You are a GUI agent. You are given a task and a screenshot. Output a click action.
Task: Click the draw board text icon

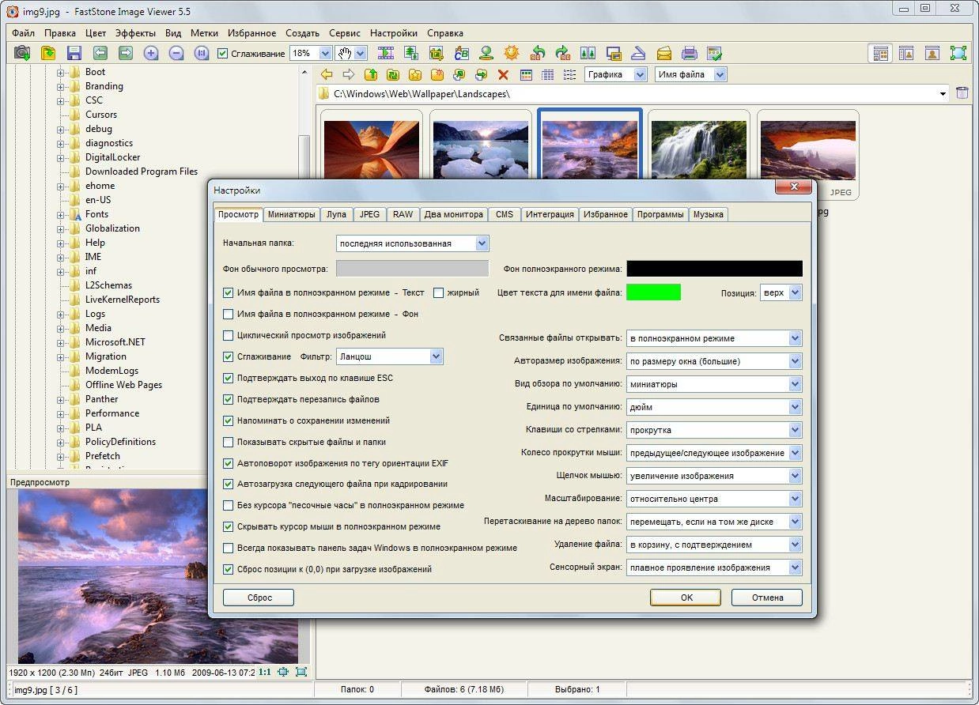(x=462, y=53)
